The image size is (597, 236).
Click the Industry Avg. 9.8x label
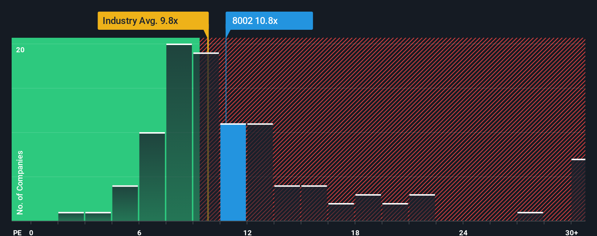(153, 21)
